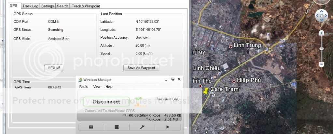Viewport: 333px width, 134px height.
Task: Click the Save As Waypoint button
Action: tap(141, 68)
